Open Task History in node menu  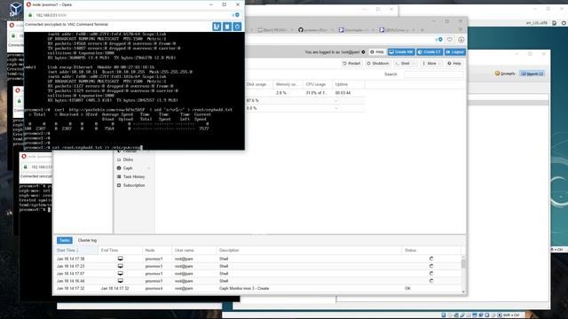coord(134,177)
